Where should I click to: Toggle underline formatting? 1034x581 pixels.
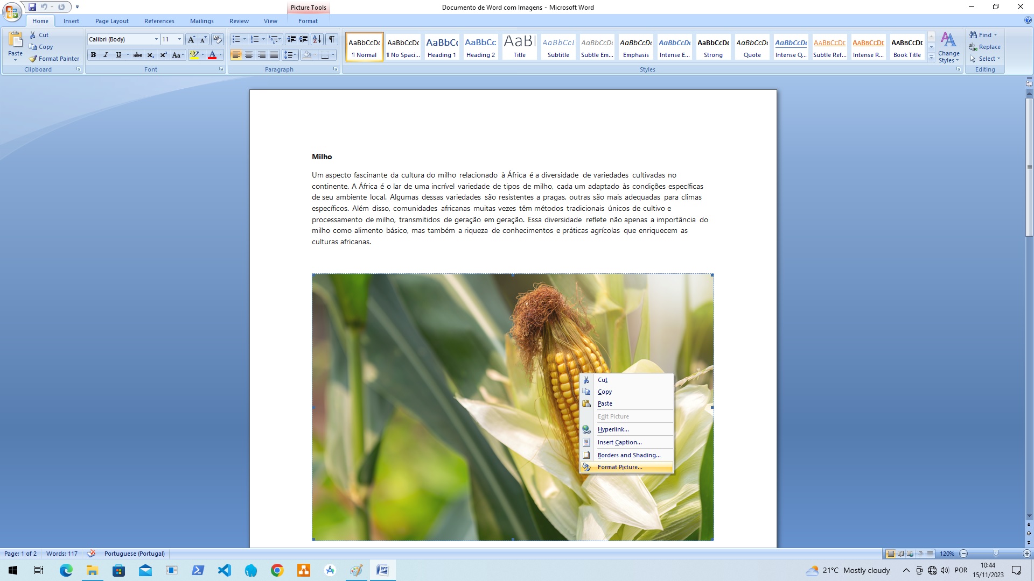coord(118,55)
